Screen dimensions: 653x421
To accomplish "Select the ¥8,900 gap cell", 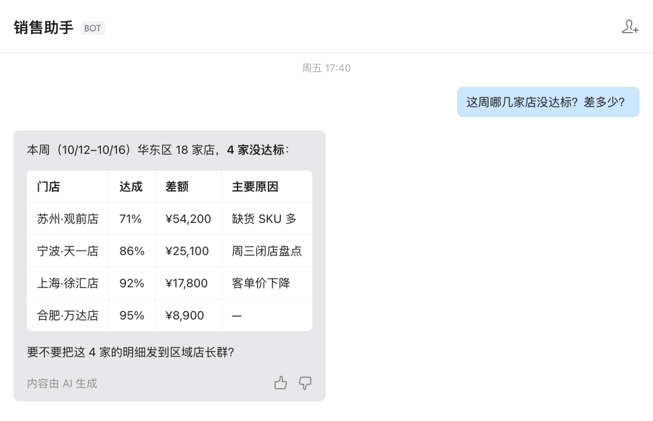I will (x=188, y=315).
